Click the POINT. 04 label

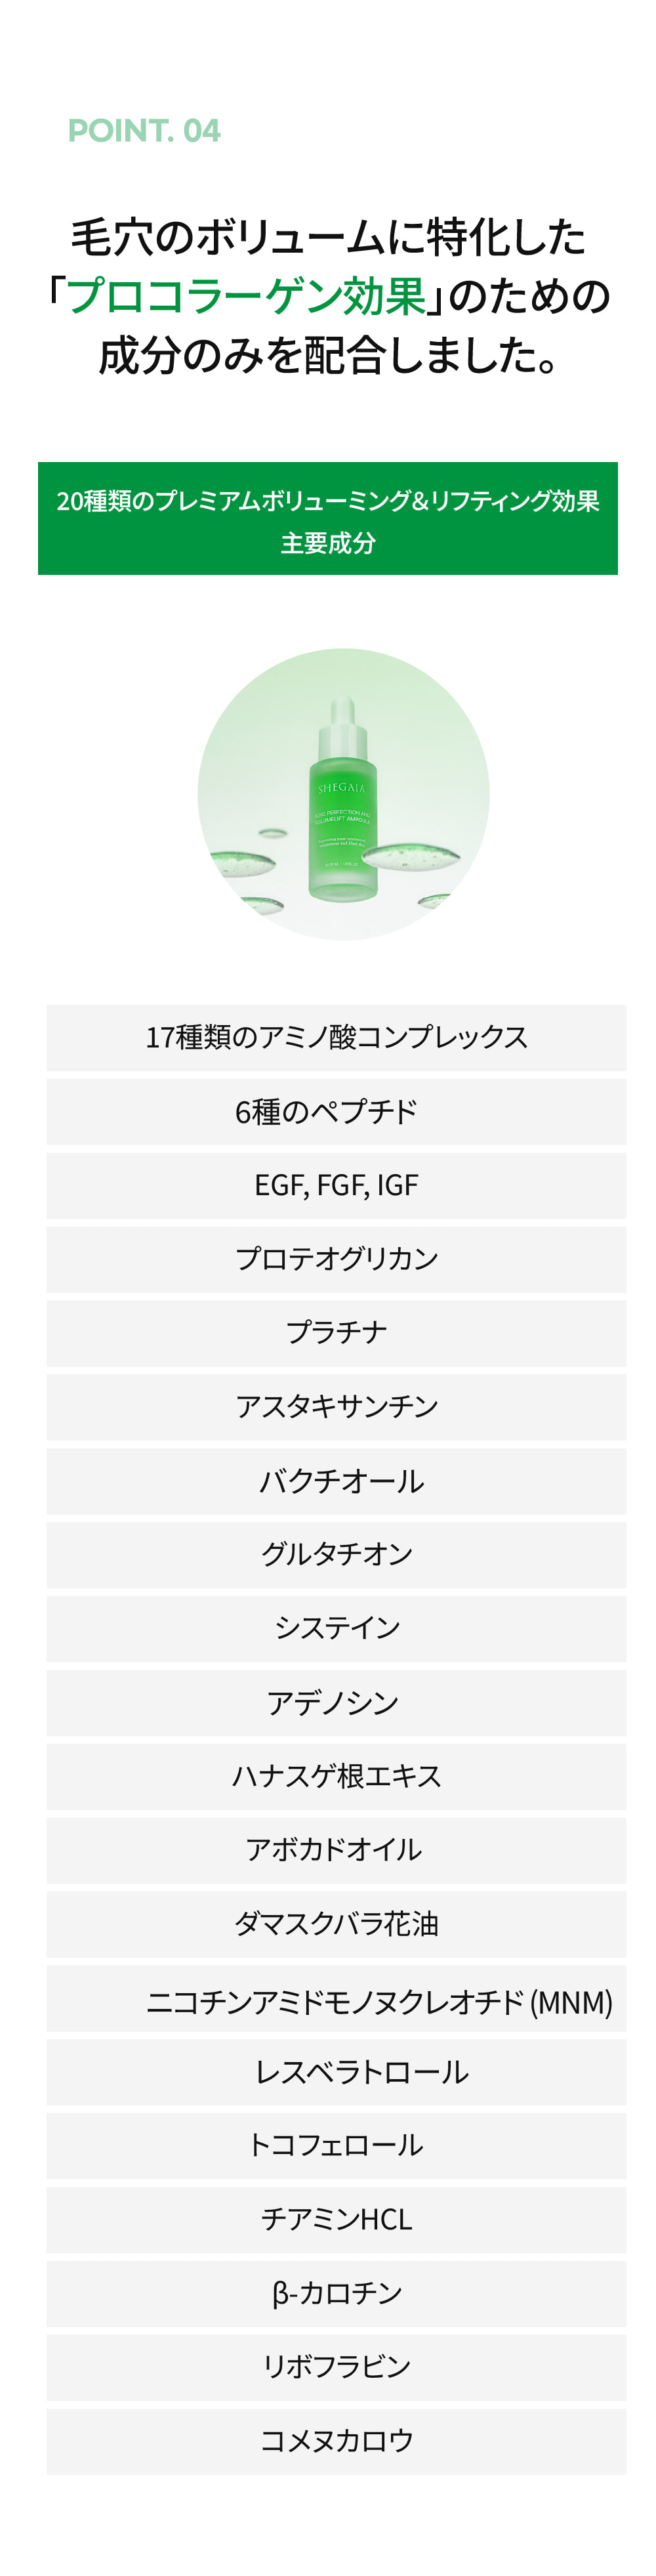click(144, 131)
